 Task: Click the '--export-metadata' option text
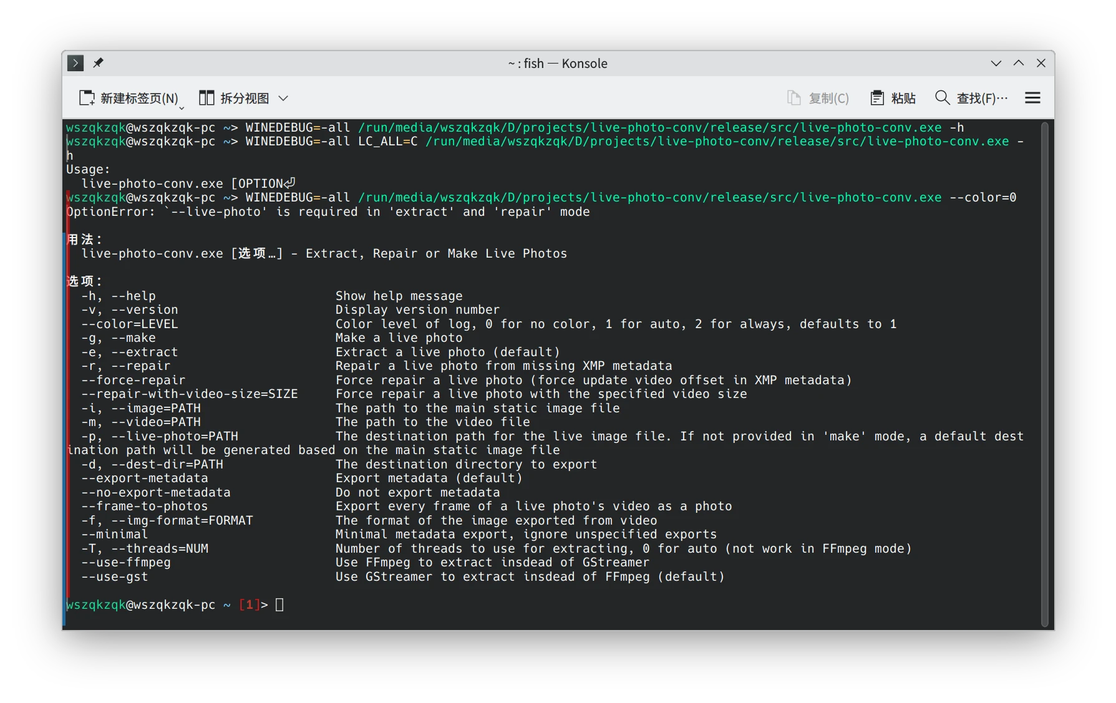coord(145,478)
